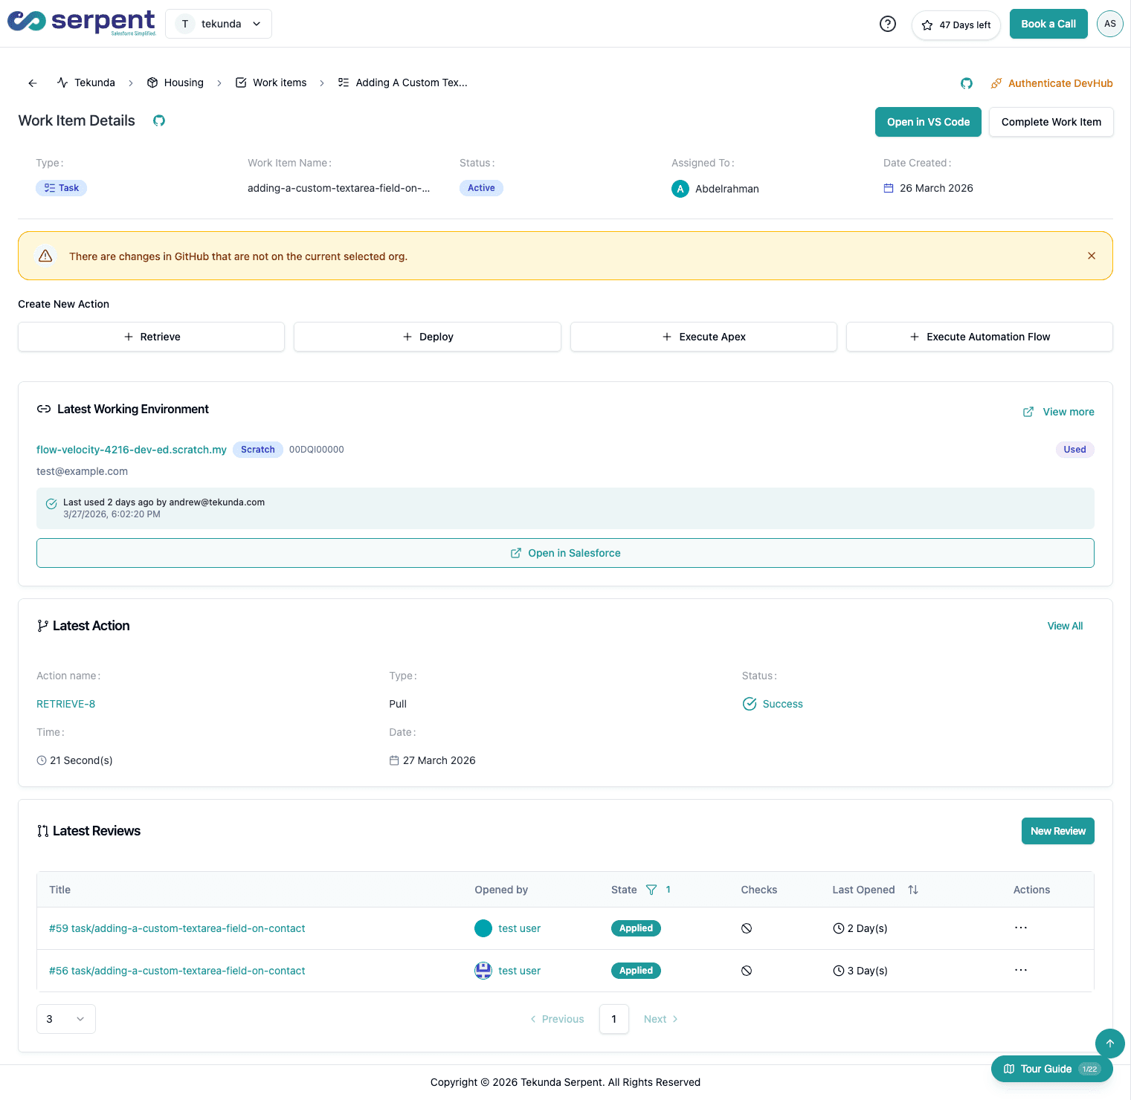Click Open in VS Code button

927,122
